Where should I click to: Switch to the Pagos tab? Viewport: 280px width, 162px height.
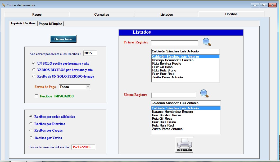tap(37, 15)
